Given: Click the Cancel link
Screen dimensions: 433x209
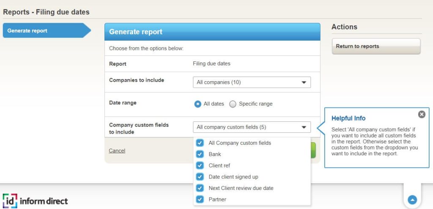Looking at the screenshot, I should (117, 151).
